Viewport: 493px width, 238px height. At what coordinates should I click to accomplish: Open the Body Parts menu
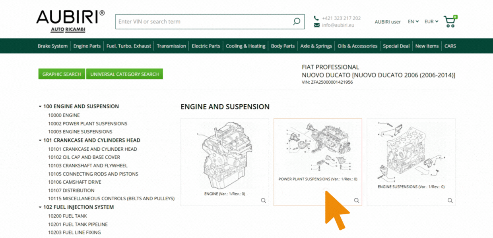(283, 46)
